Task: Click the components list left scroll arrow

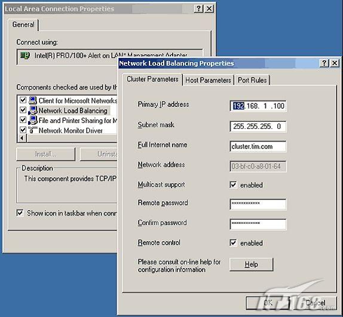Action: pyautogui.click(x=22, y=138)
